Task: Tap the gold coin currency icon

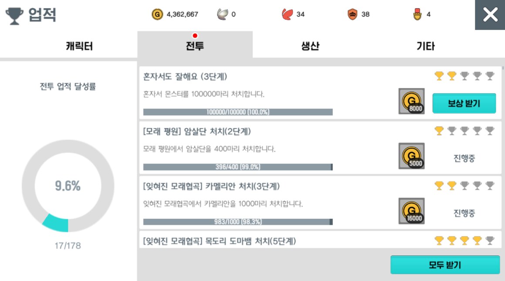Action: [x=157, y=14]
